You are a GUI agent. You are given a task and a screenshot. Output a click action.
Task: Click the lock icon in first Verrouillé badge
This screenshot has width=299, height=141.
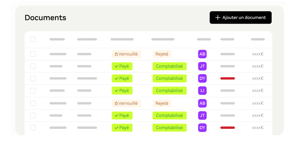(116, 54)
